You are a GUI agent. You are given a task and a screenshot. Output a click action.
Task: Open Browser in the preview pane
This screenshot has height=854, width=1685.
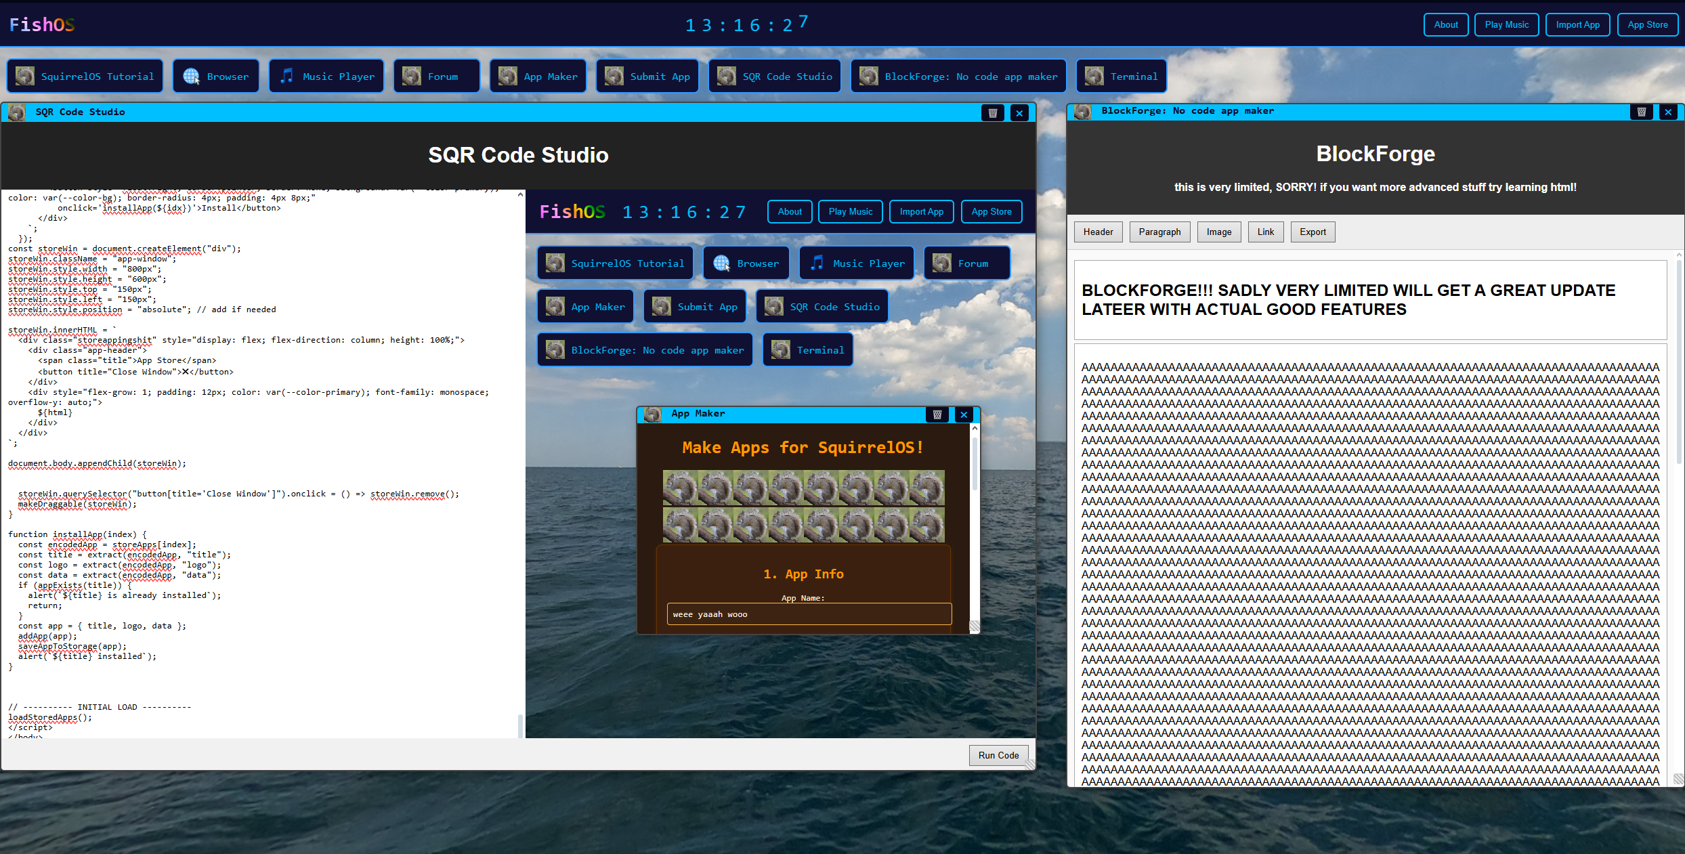[x=746, y=263]
